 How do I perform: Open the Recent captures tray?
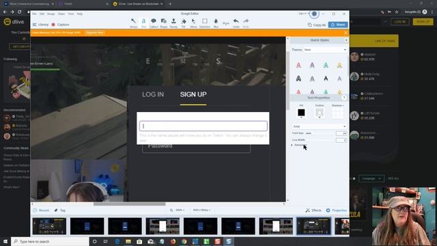click(x=41, y=210)
